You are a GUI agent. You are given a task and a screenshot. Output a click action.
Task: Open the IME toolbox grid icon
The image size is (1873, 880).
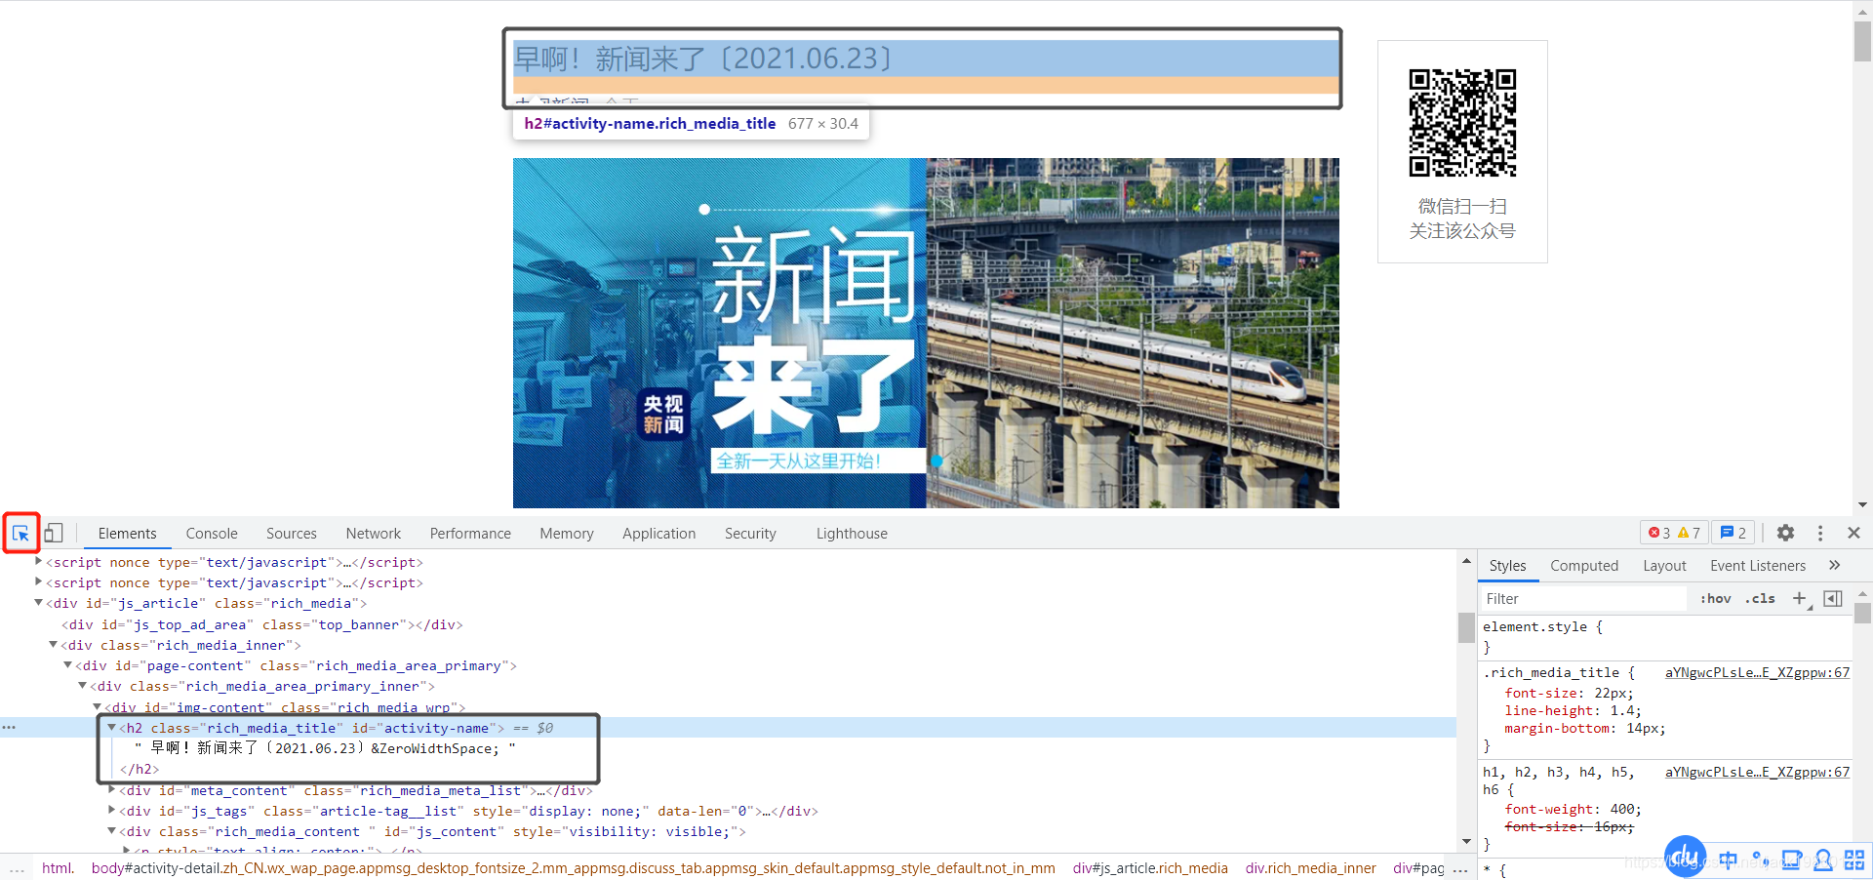click(x=1854, y=860)
